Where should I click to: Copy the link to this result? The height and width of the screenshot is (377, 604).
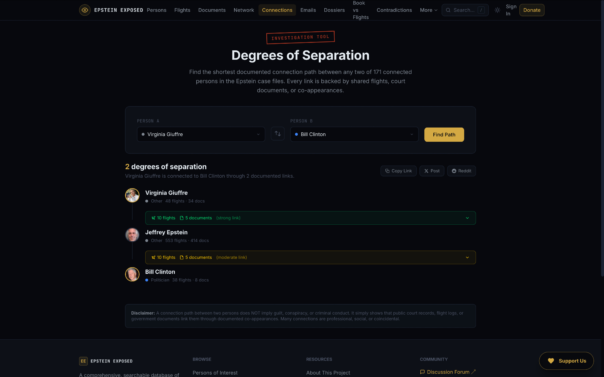398,171
